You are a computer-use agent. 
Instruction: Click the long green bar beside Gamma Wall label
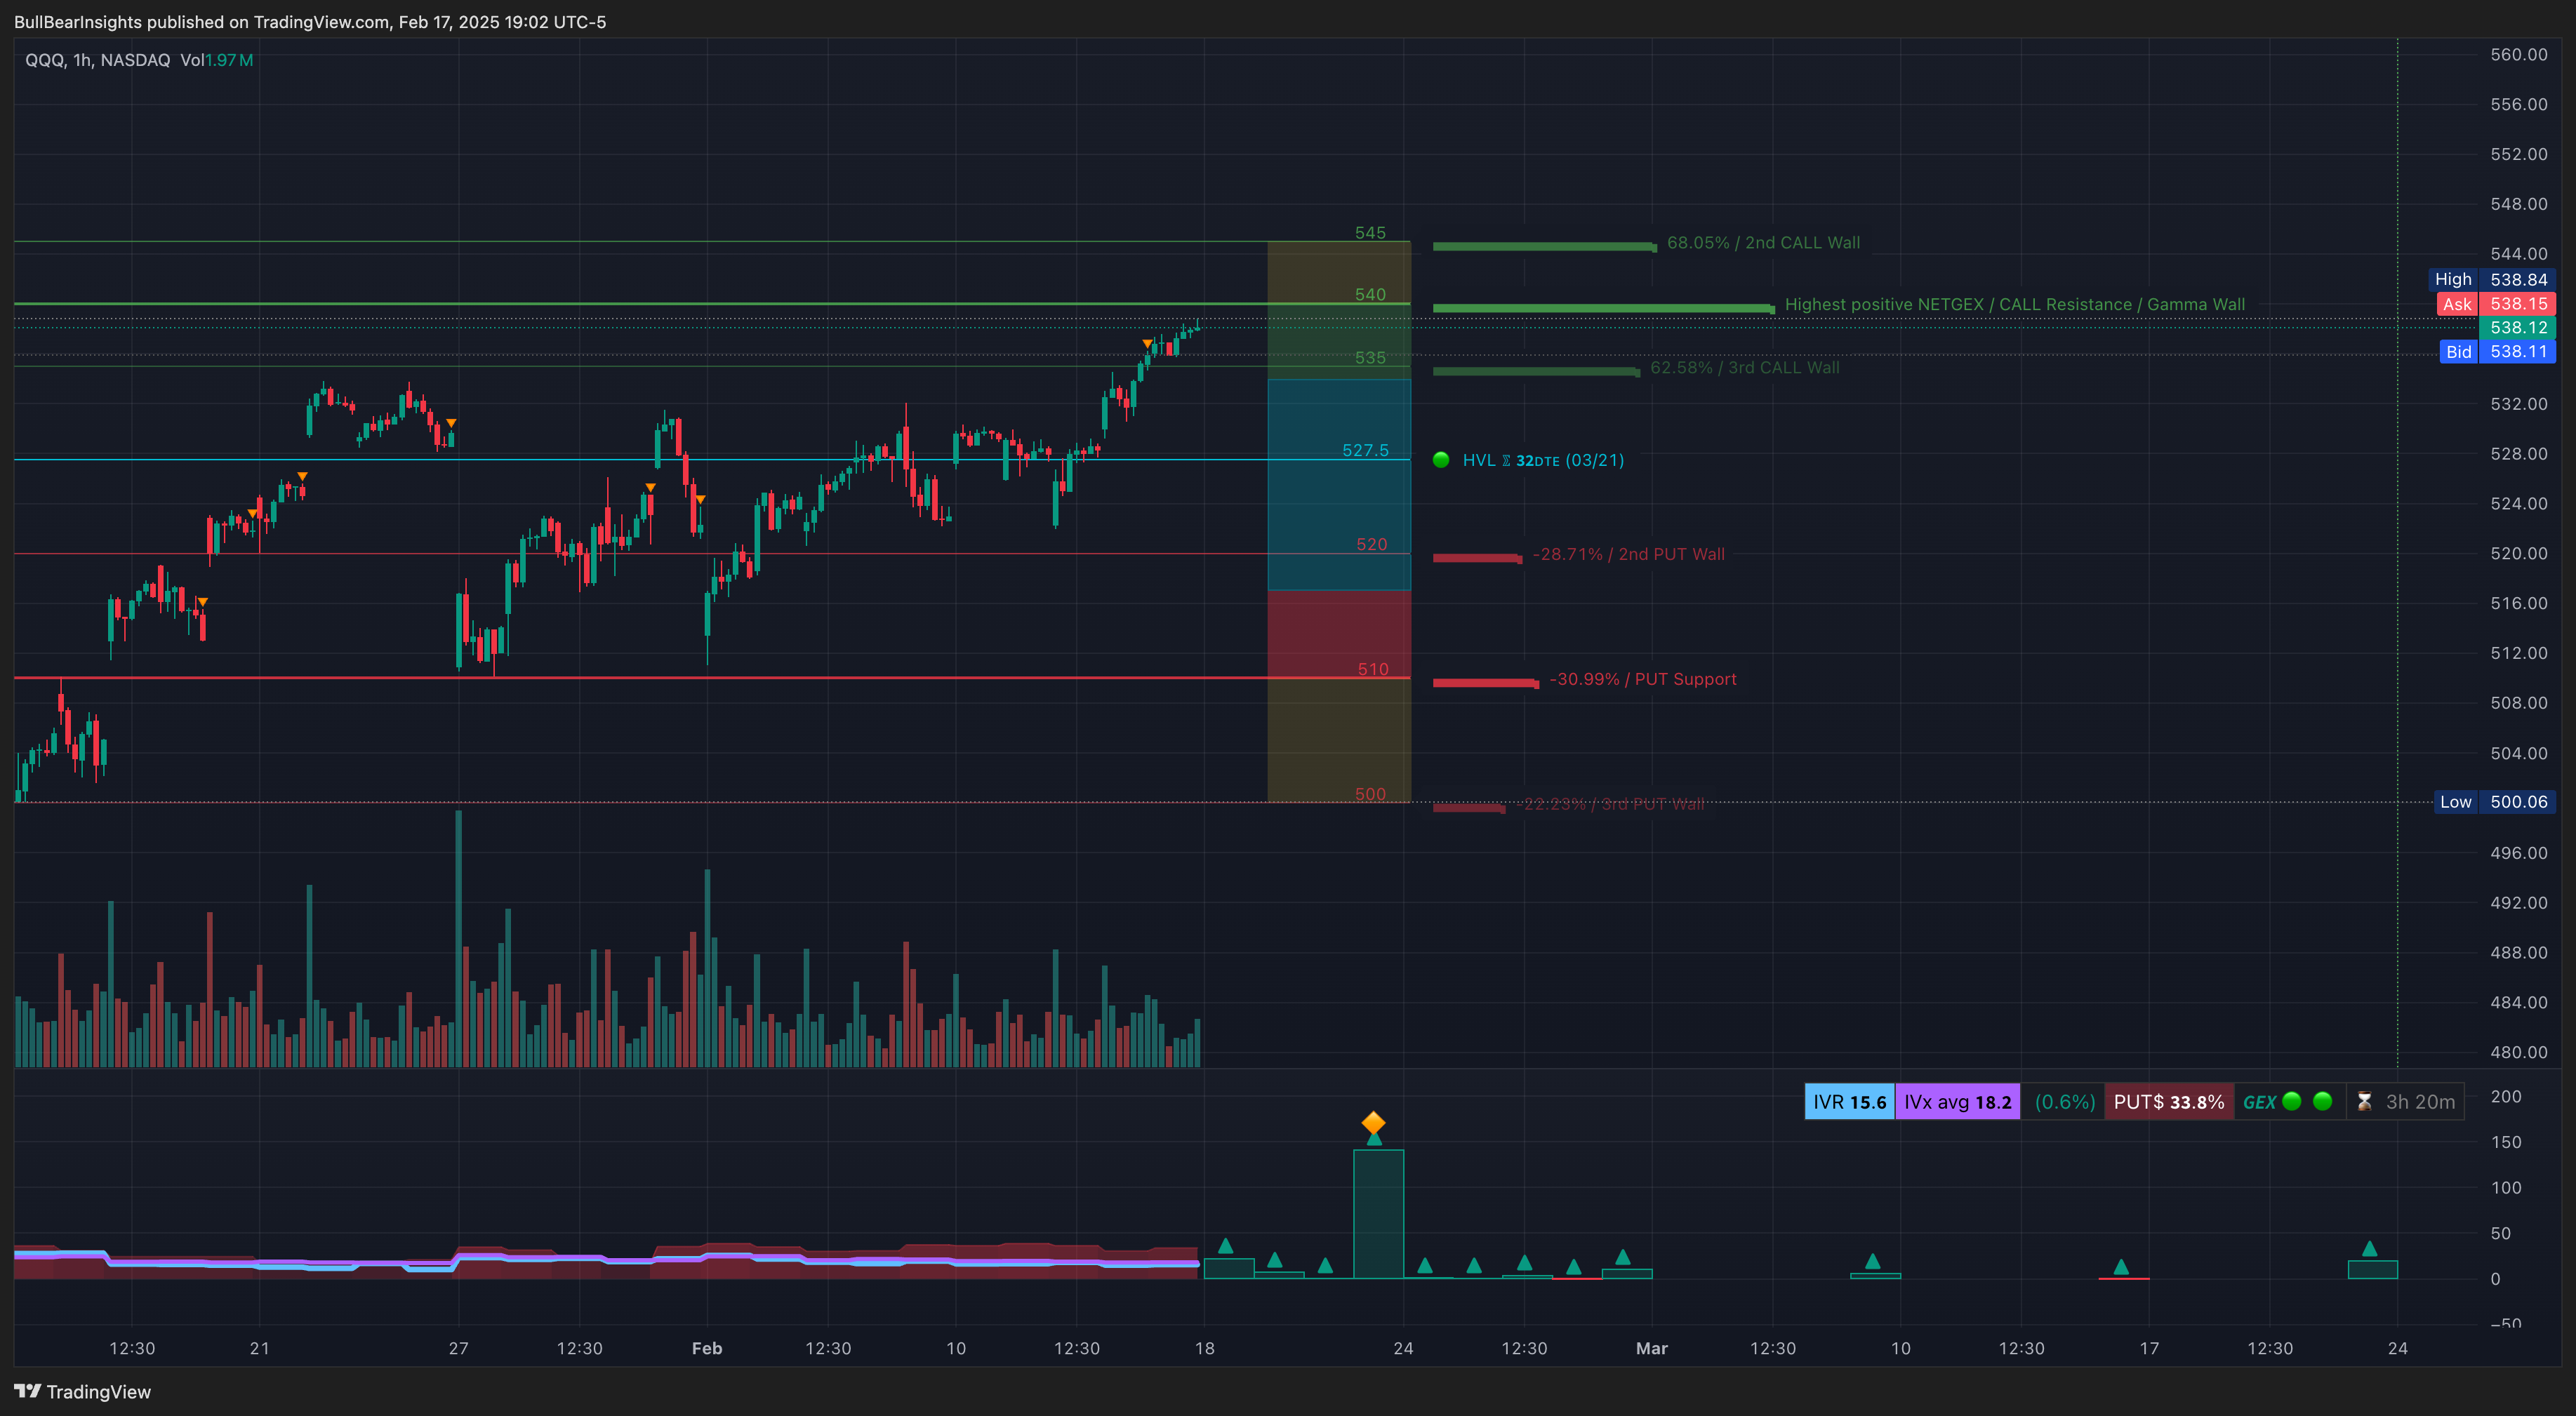[1603, 308]
